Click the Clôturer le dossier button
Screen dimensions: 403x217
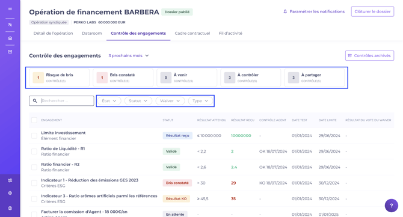tap(372, 11)
